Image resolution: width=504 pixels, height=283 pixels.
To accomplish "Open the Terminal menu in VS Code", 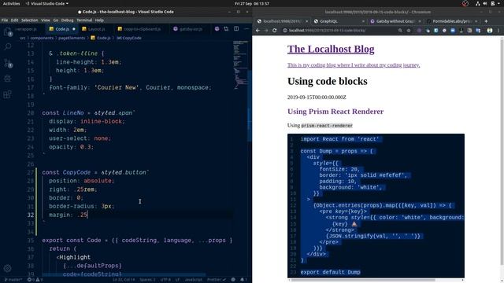I will click(x=84, y=20).
